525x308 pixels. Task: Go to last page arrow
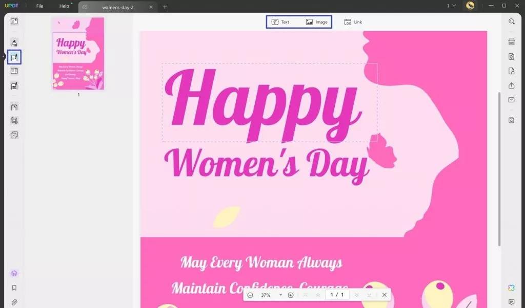[369, 295]
